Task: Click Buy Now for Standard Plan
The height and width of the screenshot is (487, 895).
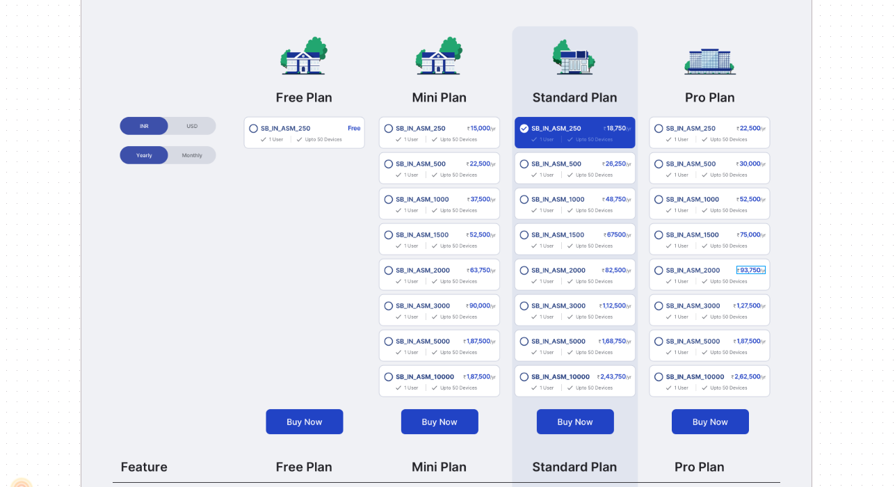Action: click(x=575, y=422)
